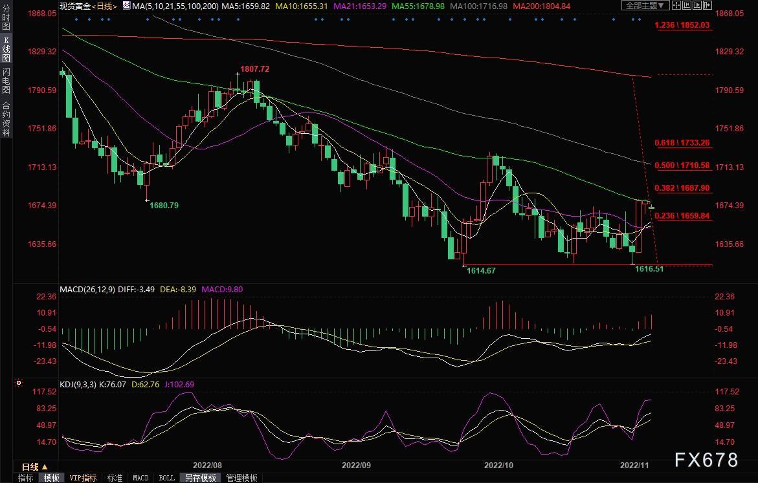Open 合约资料 in the left sidebar
Screen dimensions: 758x483
pyautogui.click(x=6, y=118)
